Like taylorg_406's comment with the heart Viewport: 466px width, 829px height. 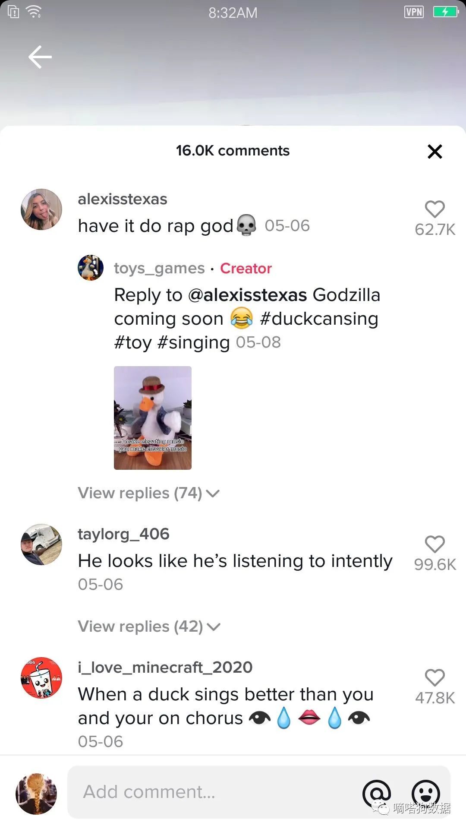435,544
